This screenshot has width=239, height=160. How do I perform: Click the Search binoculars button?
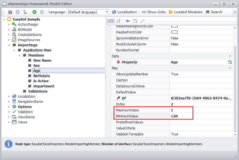[x=214, y=12]
